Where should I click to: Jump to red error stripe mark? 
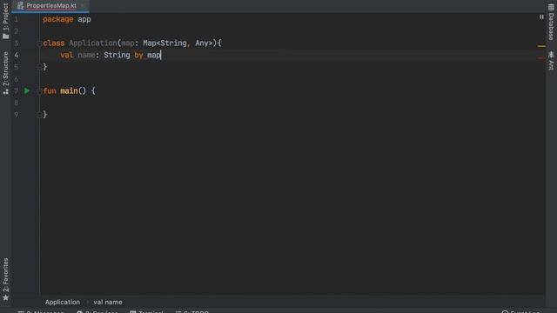coord(541,58)
